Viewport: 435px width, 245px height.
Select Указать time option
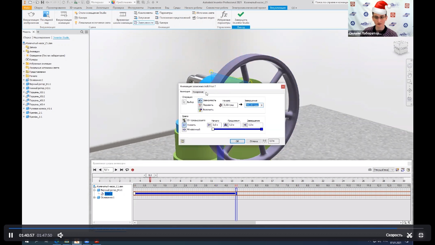pos(184,125)
